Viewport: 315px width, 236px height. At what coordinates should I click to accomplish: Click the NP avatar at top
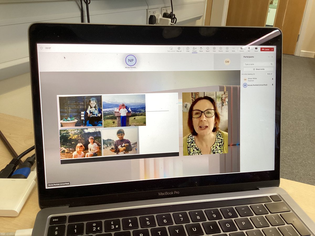[131, 60]
